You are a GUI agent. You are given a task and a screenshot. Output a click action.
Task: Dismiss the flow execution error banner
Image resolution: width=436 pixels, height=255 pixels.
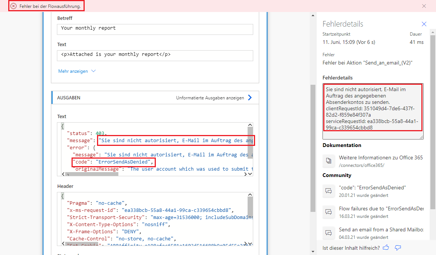[x=424, y=6]
